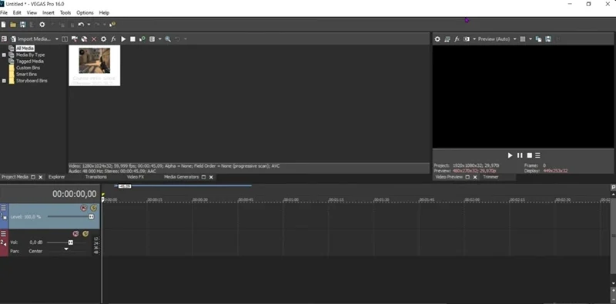This screenshot has width=616, height=304.
Task: Open video preview properties gear icon
Action: click(437, 39)
